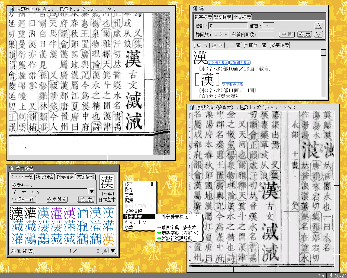Image resolution: width=347 pixels, height=278 pixels.
Task: Open the 表示 menu entry
Action: 139,195
